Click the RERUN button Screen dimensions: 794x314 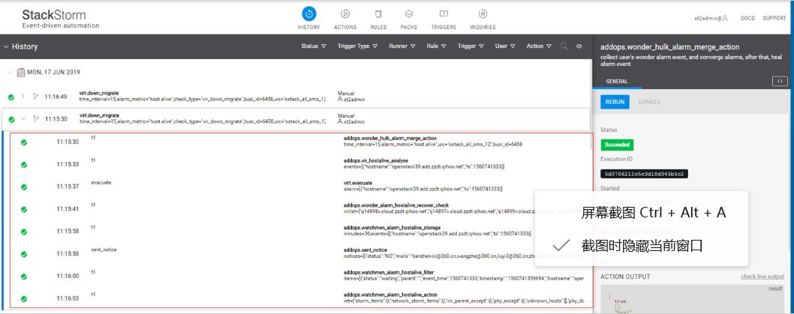(615, 102)
